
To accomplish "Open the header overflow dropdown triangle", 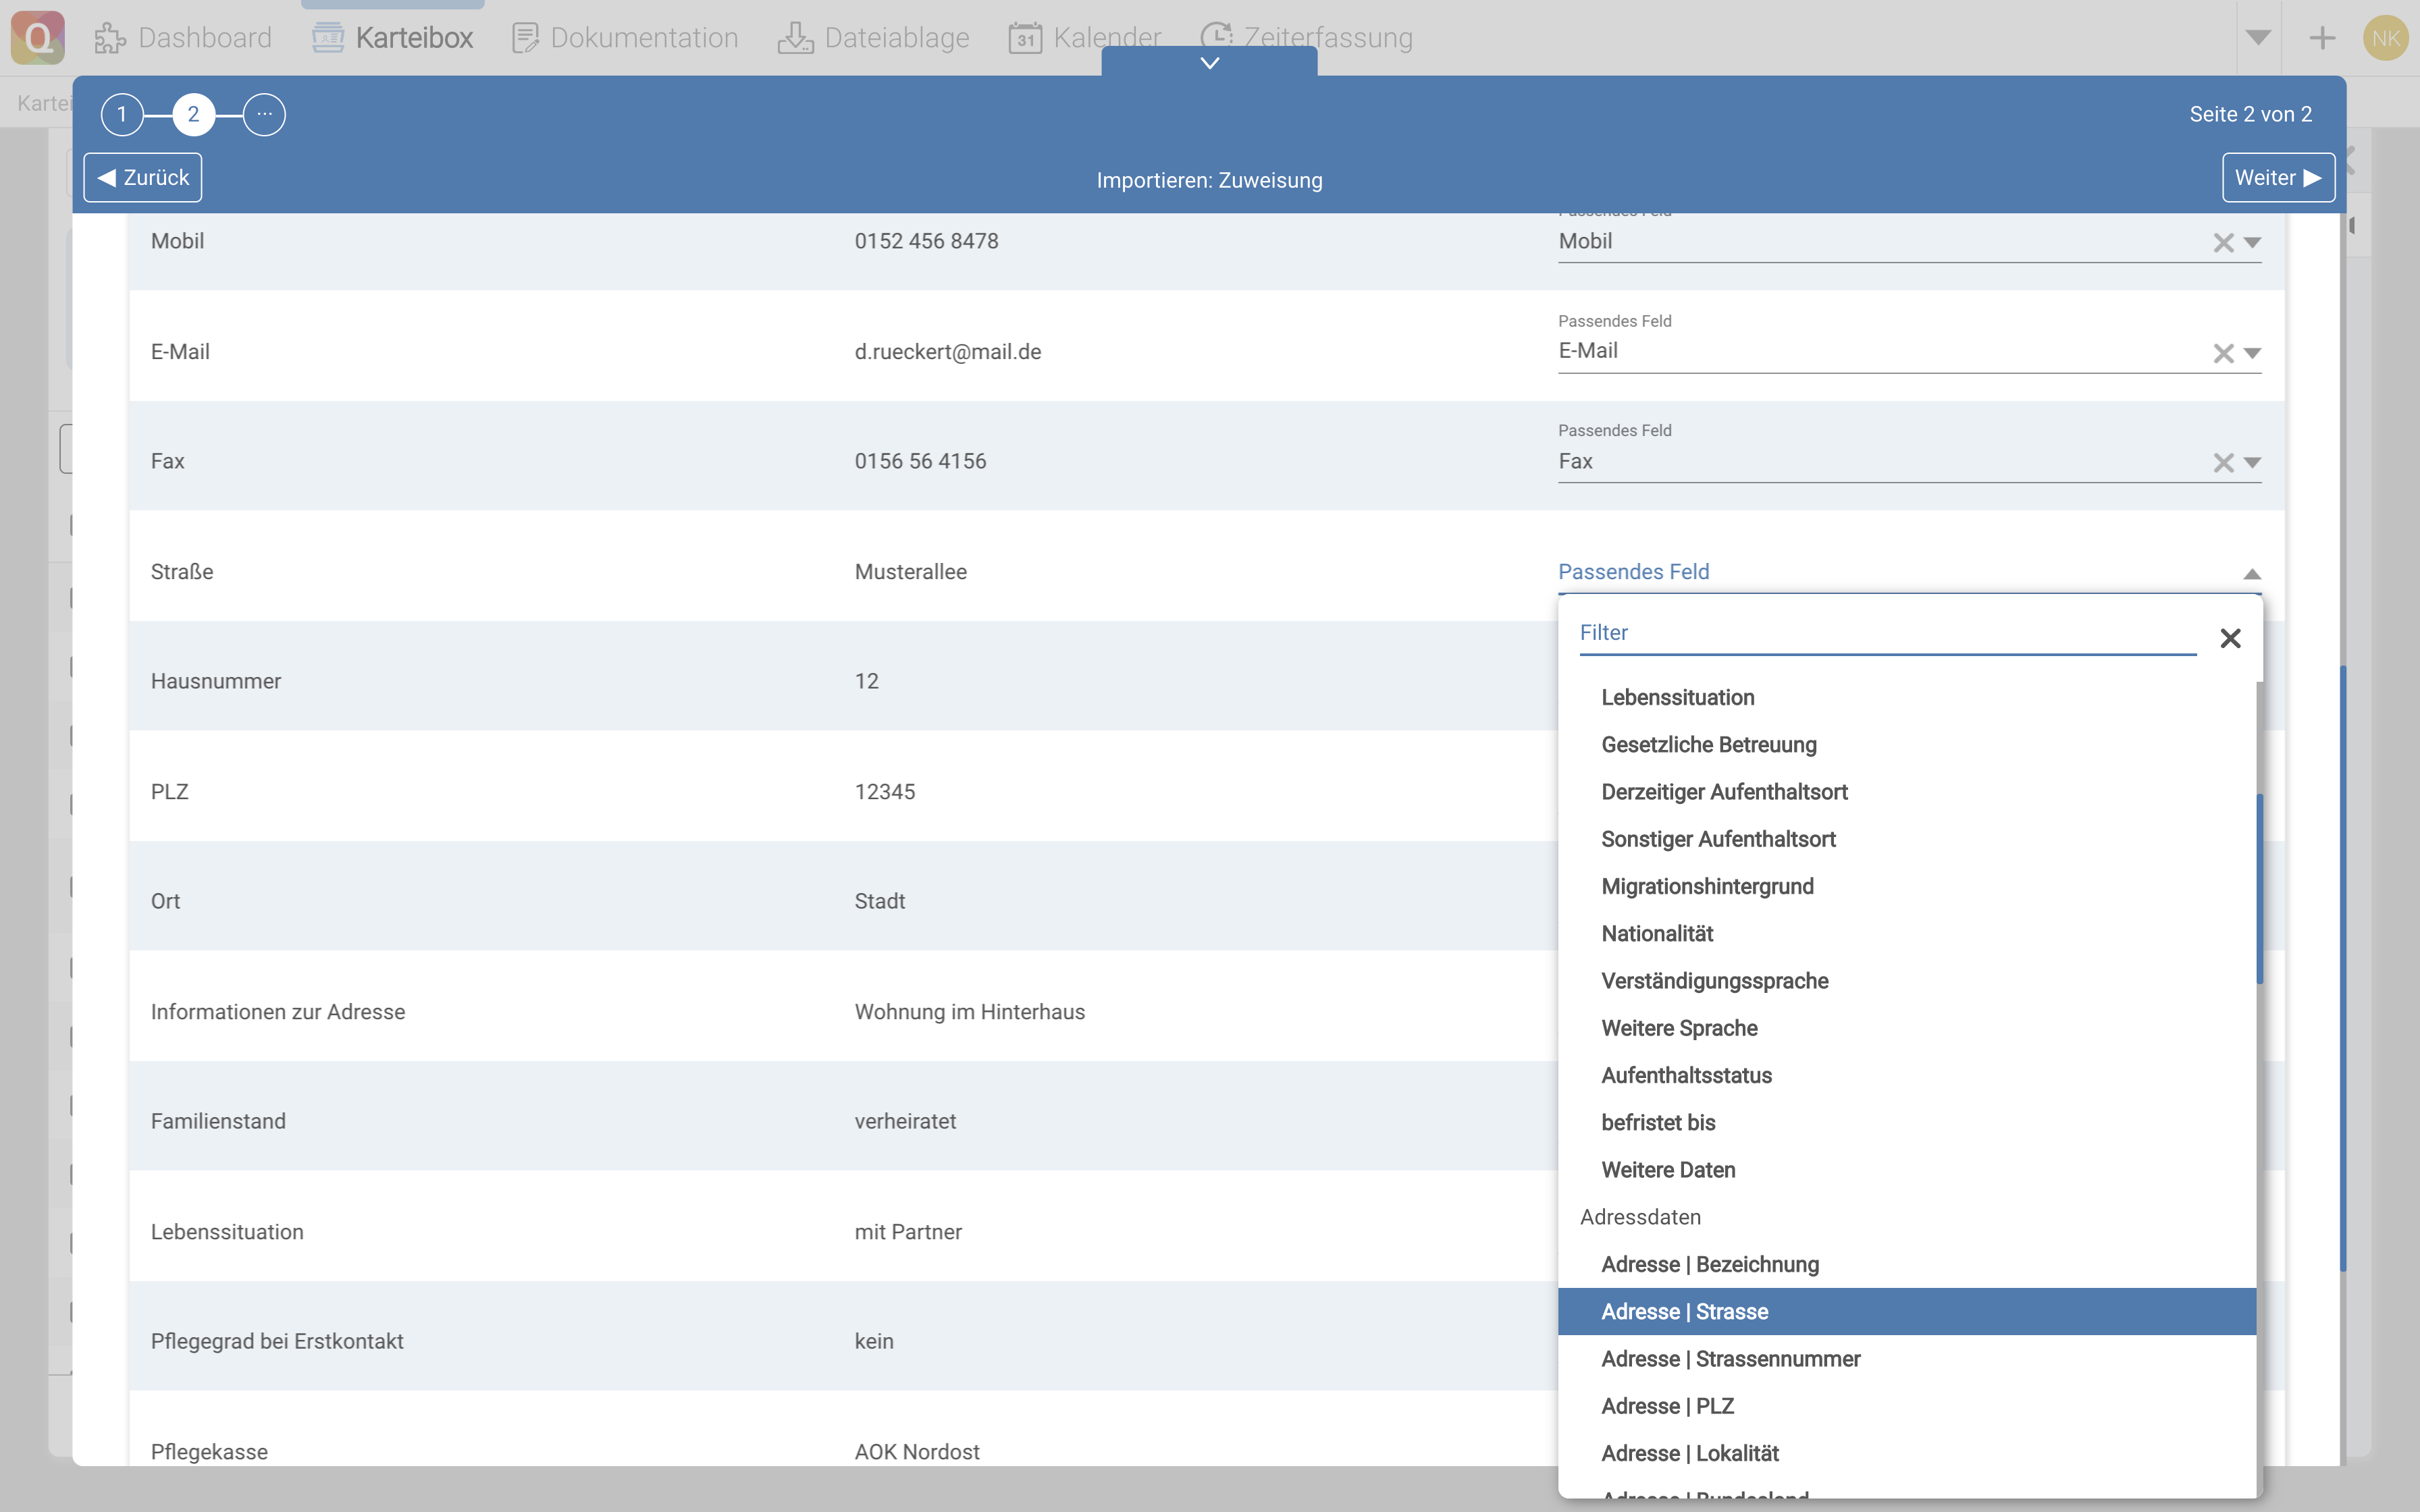I will 2257,38.
